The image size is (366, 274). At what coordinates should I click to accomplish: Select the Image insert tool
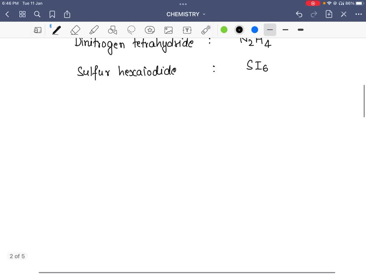click(x=168, y=30)
